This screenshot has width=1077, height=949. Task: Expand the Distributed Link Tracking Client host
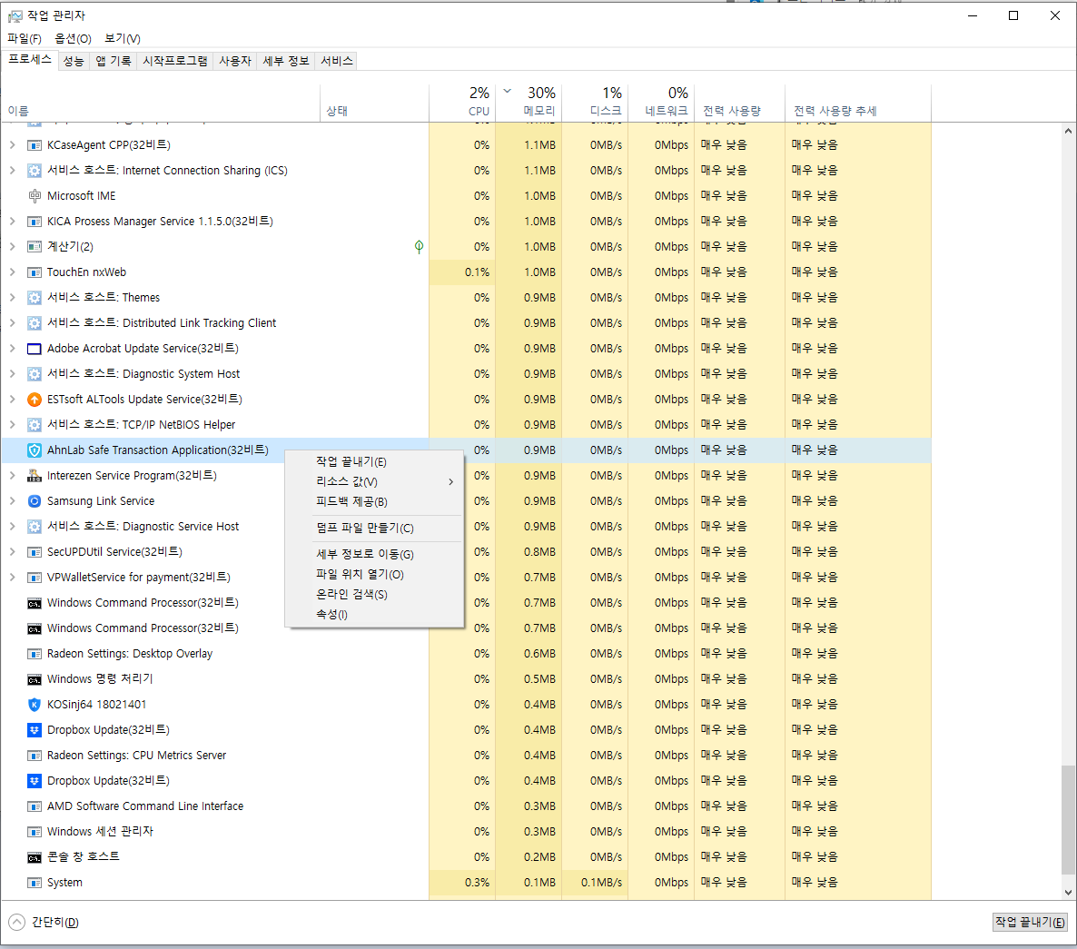13,322
